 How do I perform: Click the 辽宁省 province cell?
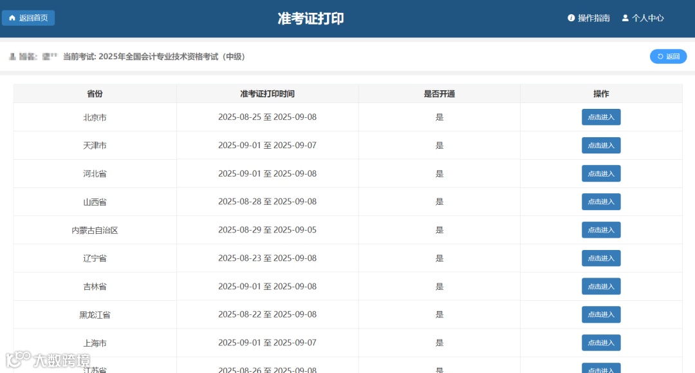95,258
